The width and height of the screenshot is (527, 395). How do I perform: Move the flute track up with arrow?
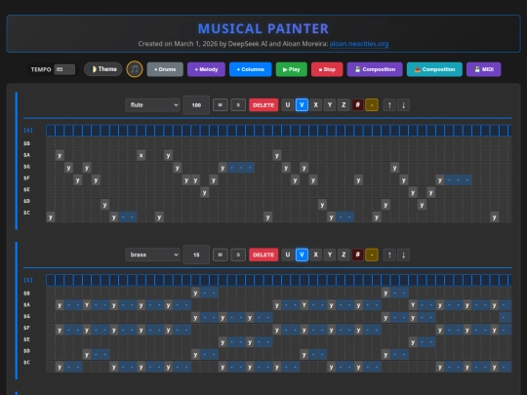(389, 105)
